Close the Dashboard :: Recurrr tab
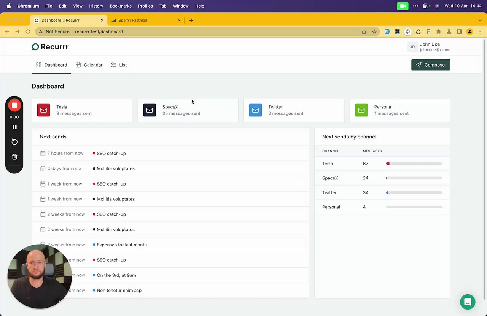This screenshot has height=316, width=487. click(x=102, y=20)
